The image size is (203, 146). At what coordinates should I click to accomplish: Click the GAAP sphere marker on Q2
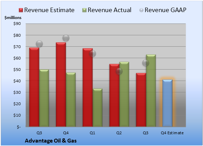pyautogui.click(x=119, y=71)
